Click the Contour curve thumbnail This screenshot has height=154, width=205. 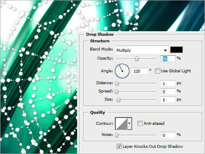[121, 124]
